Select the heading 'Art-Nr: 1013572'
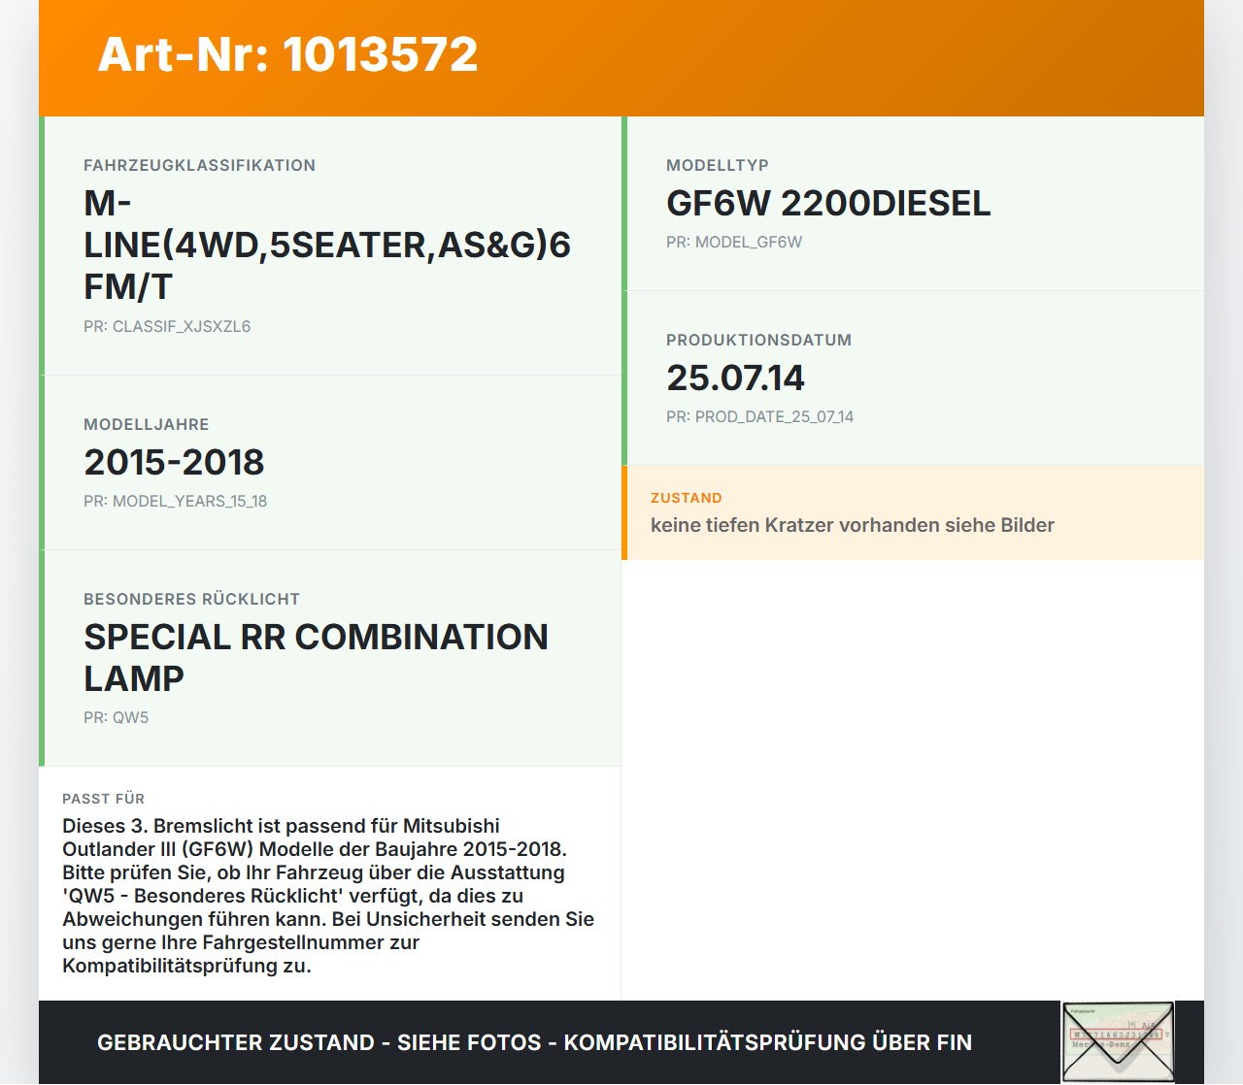This screenshot has width=1243, height=1085. coord(287,54)
